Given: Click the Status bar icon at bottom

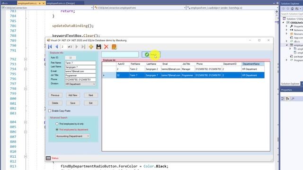Looking at the screenshot, I should pyautogui.click(x=48, y=158).
